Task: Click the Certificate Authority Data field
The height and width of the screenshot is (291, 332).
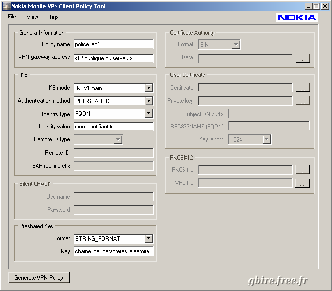Action: [245, 58]
